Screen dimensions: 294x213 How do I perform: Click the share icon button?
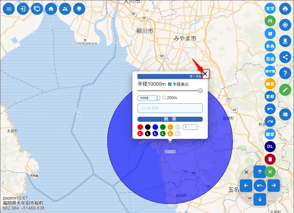tap(285, 57)
